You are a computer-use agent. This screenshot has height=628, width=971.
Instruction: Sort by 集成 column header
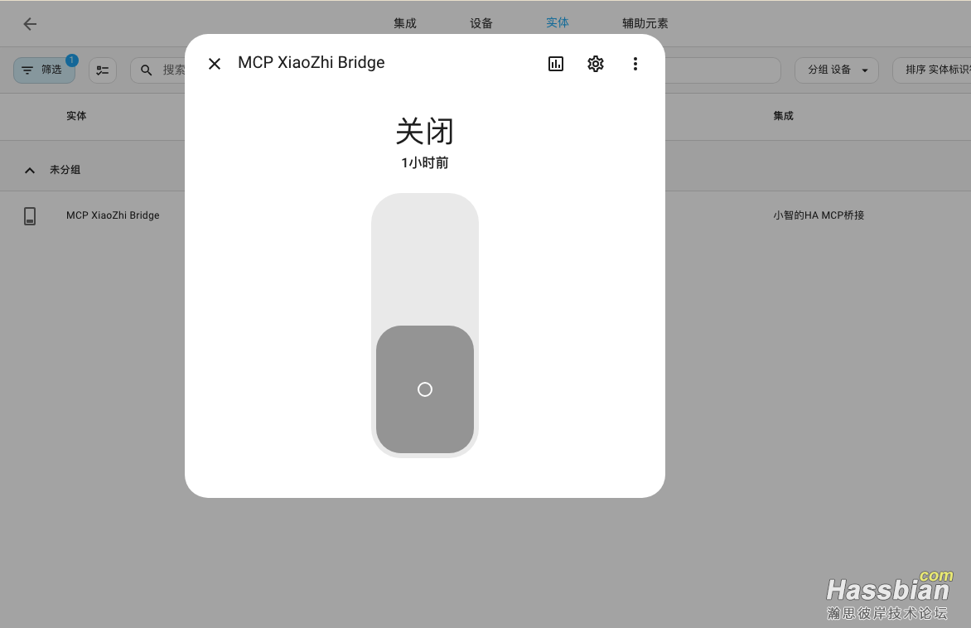click(783, 116)
